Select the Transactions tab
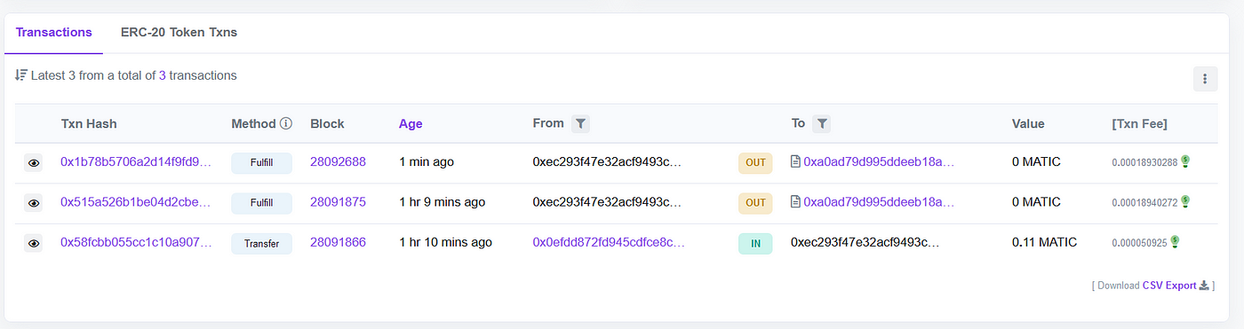The image size is (1244, 329). (x=54, y=33)
